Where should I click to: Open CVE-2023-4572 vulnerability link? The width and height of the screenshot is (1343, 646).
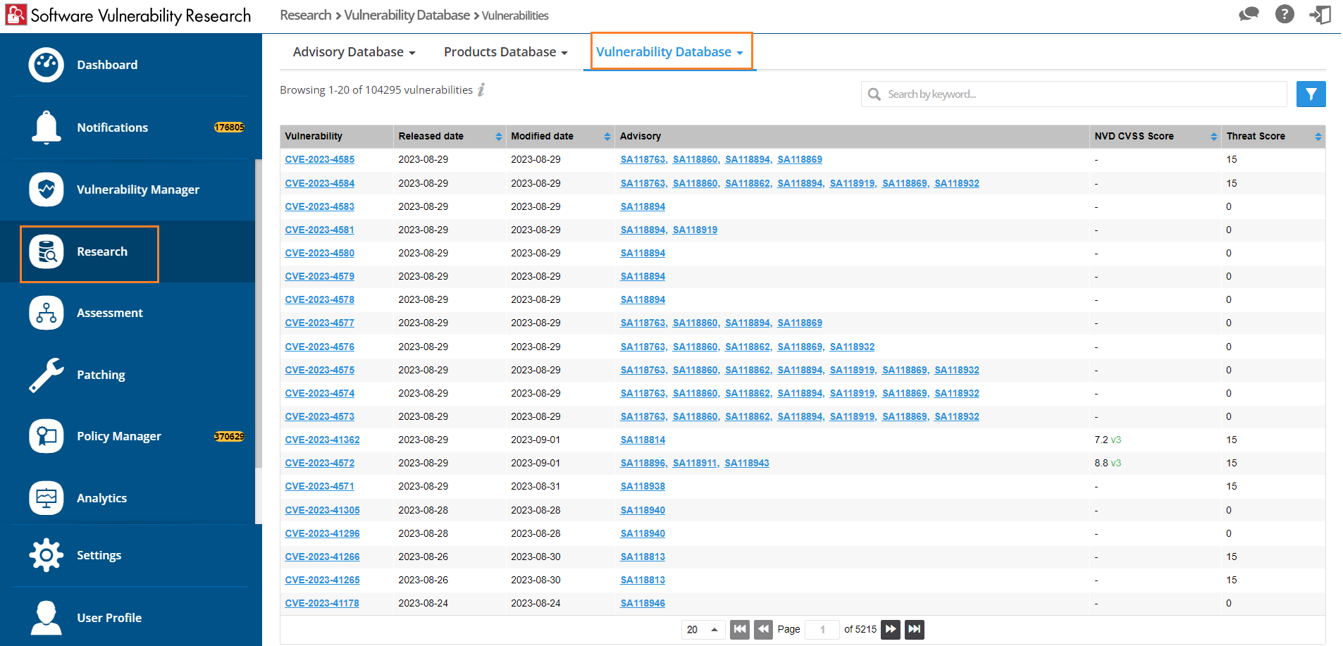coord(319,463)
